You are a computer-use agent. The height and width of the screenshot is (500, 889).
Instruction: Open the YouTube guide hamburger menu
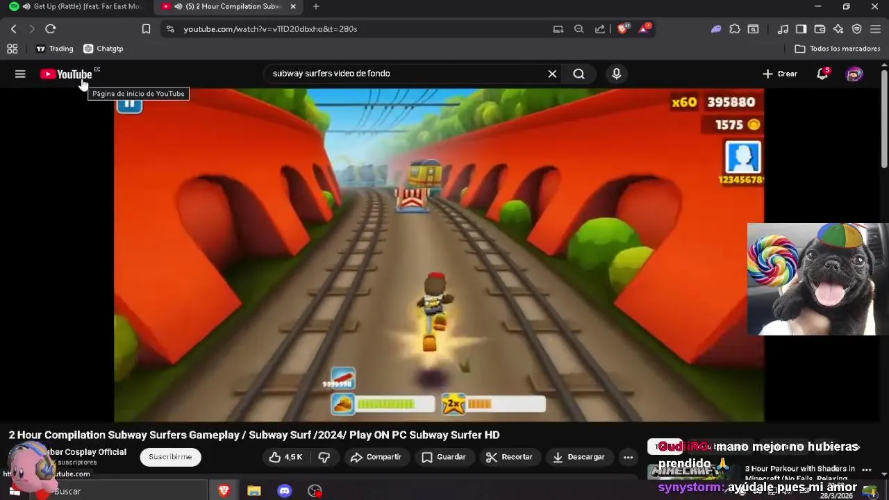[20, 74]
